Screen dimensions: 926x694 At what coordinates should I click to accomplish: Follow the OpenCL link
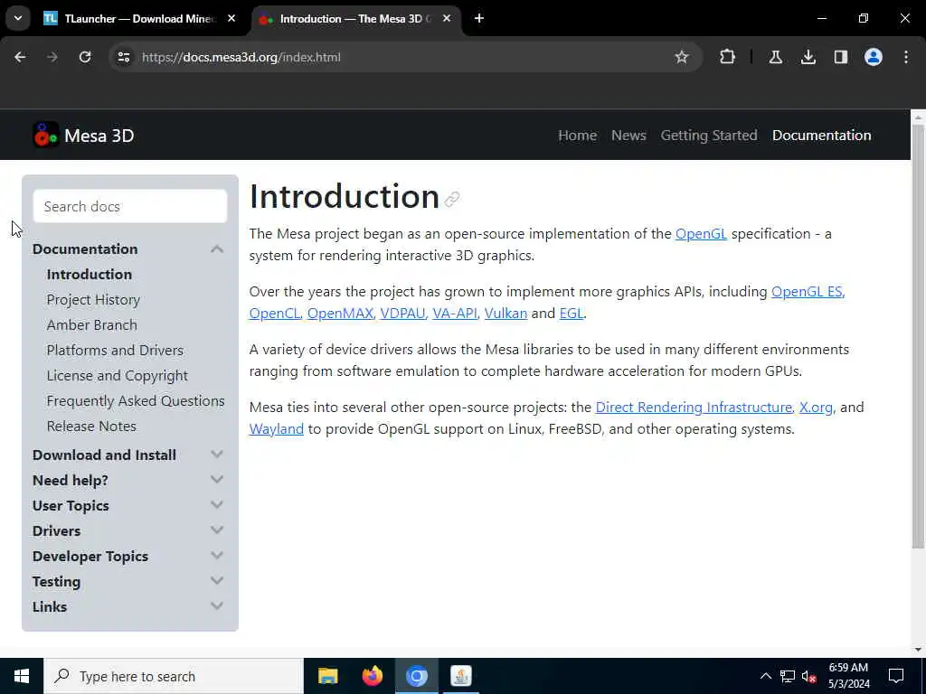[x=275, y=314]
